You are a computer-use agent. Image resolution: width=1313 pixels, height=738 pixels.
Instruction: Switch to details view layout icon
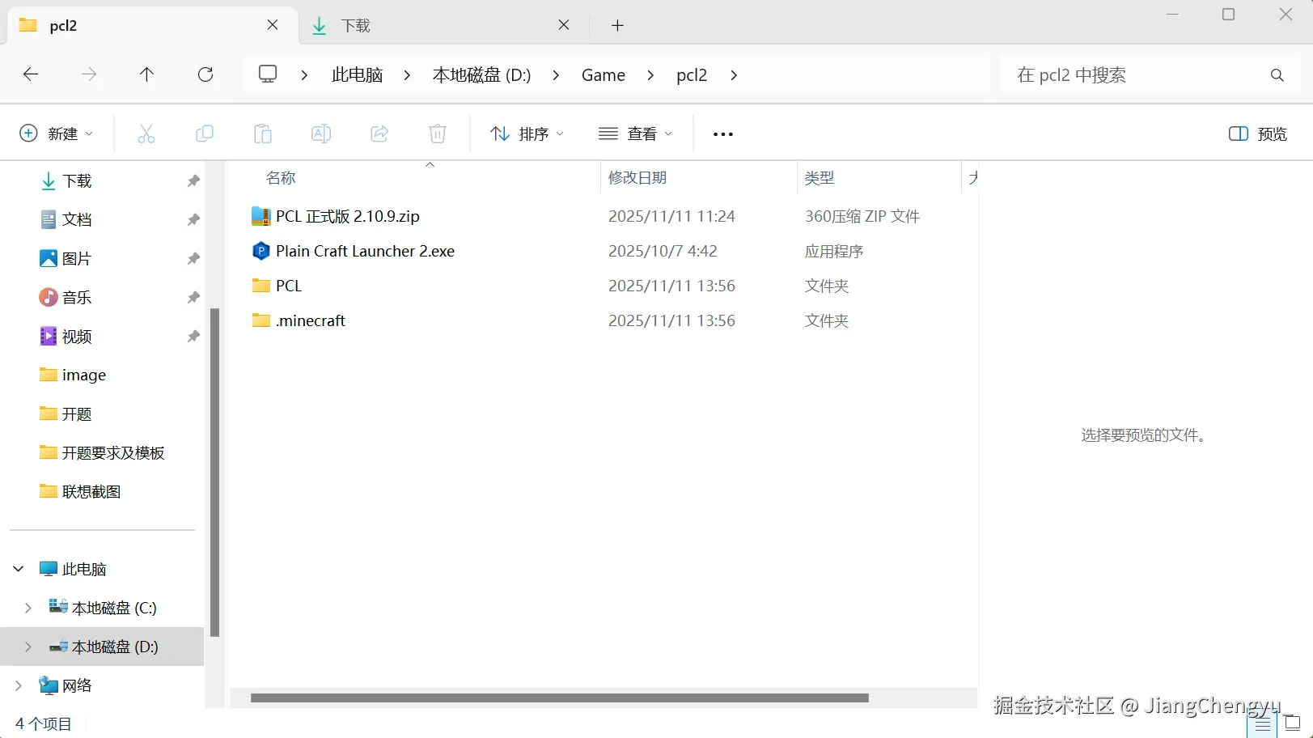(x=1262, y=724)
